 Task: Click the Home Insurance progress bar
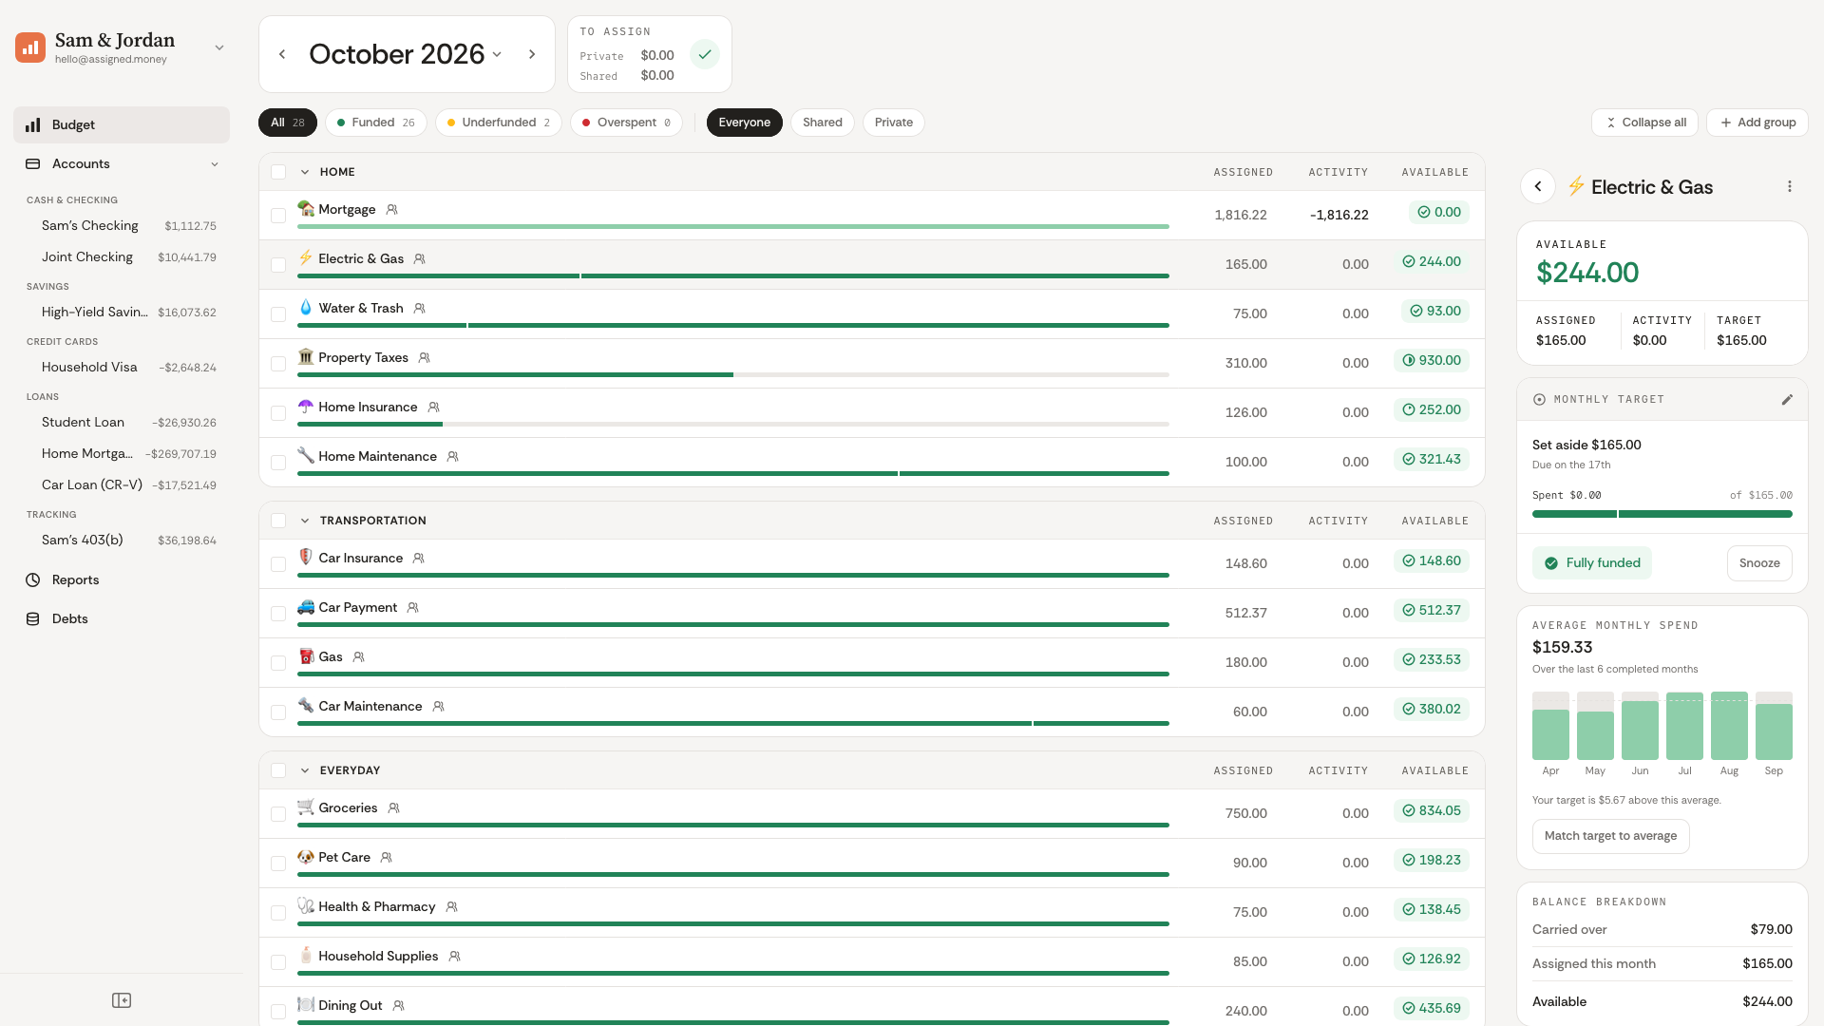coord(733,425)
